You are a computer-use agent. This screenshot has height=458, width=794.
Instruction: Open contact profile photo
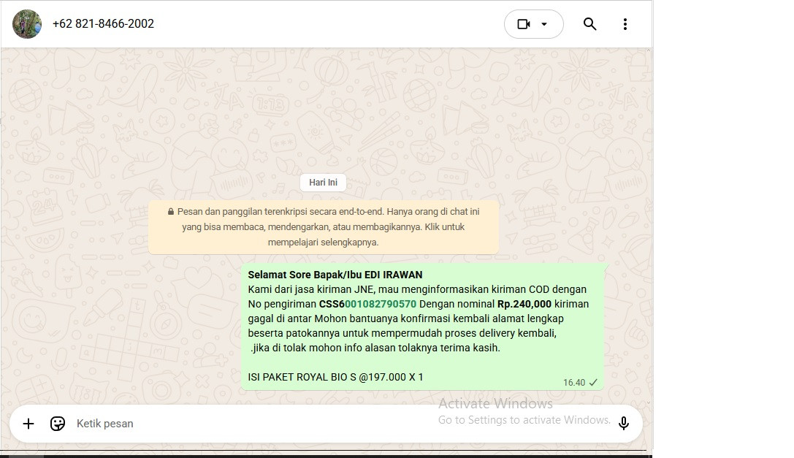(x=27, y=24)
